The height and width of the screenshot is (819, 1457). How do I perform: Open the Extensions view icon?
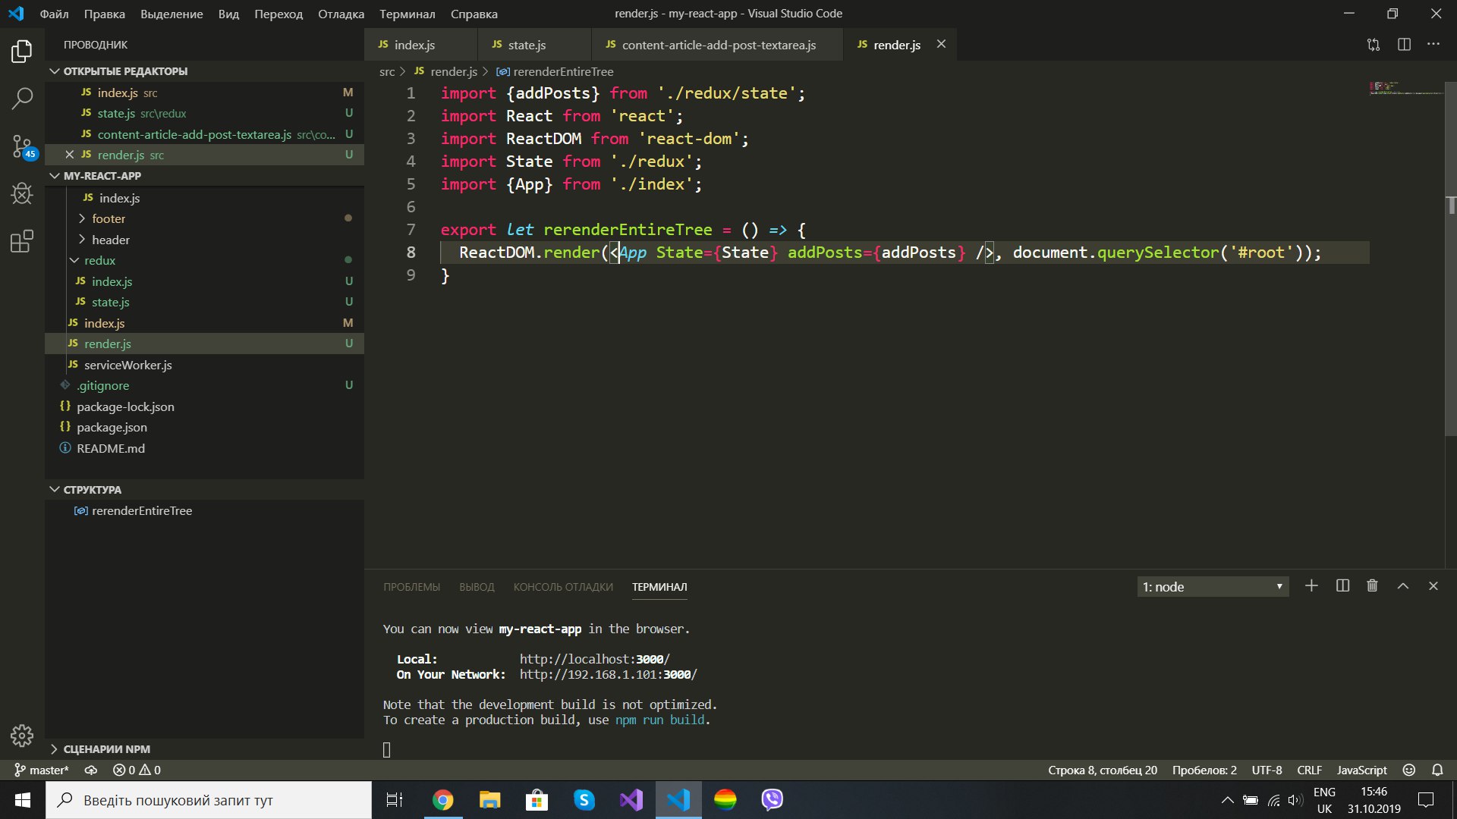coord(22,242)
